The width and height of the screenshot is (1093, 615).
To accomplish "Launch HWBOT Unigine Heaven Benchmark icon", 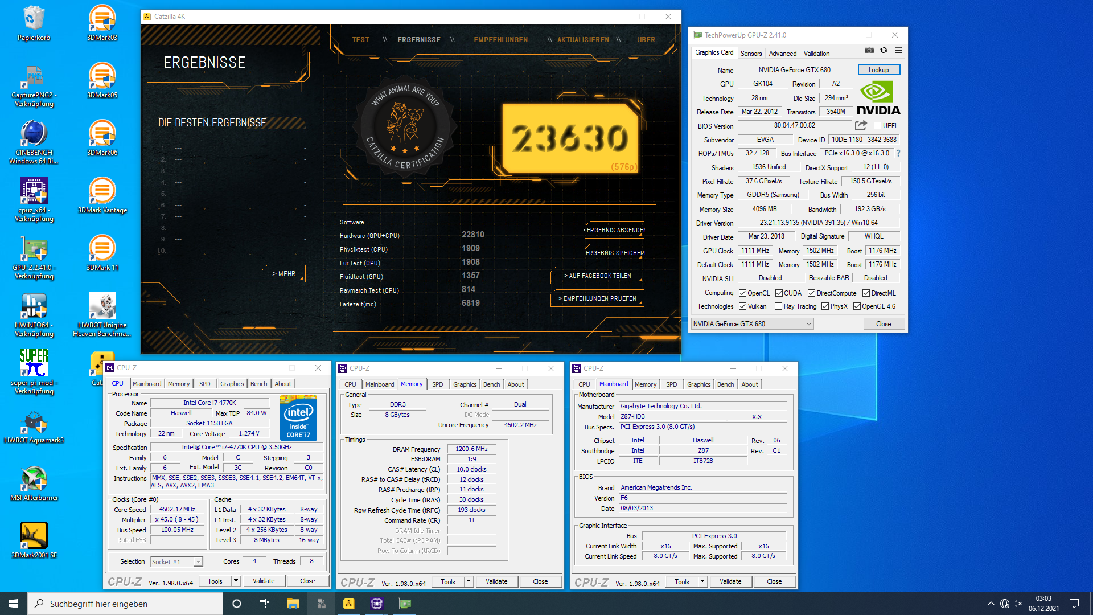I will 102,314.
